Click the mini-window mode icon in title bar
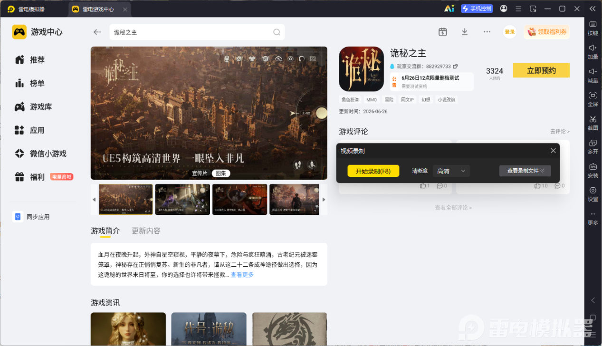The height and width of the screenshot is (346, 602). point(533,9)
